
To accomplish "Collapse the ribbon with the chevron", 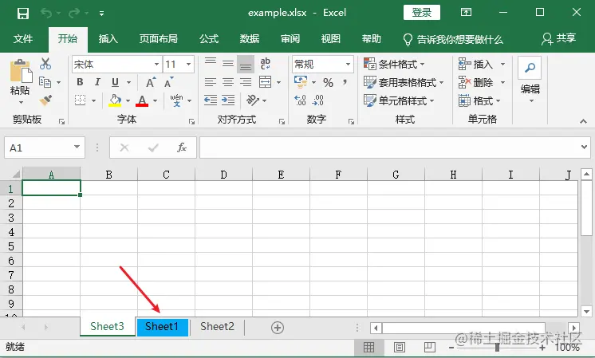I will (583, 121).
